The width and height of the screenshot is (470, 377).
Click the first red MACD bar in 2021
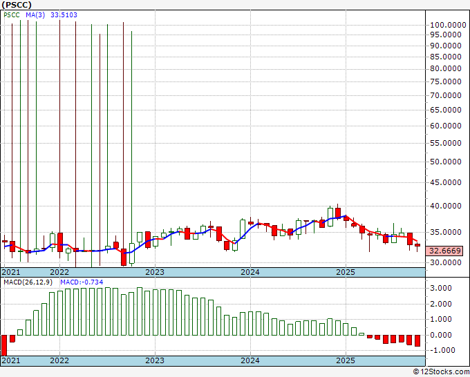click(4, 345)
